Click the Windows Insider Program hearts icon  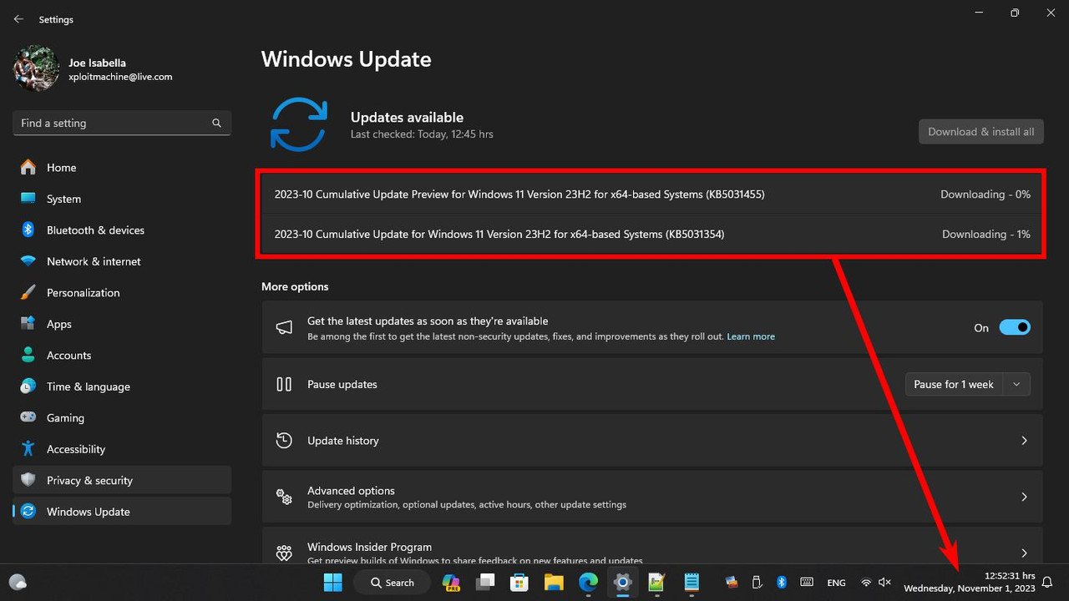point(284,553)
